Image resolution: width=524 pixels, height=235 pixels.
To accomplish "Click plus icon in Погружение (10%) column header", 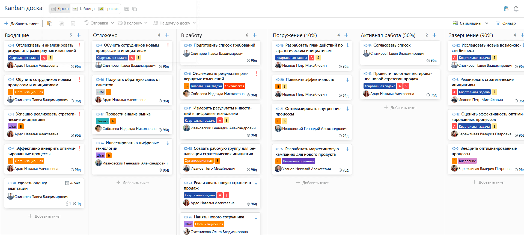I will tap(346, 35).
